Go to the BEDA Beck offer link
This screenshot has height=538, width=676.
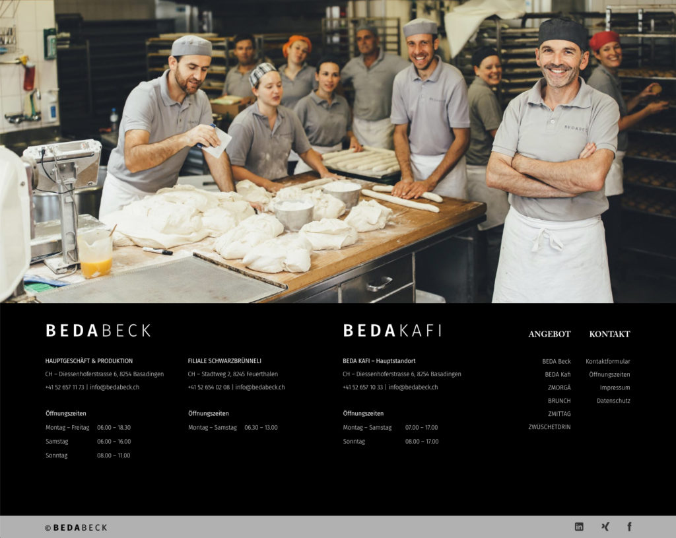point(556,362)
